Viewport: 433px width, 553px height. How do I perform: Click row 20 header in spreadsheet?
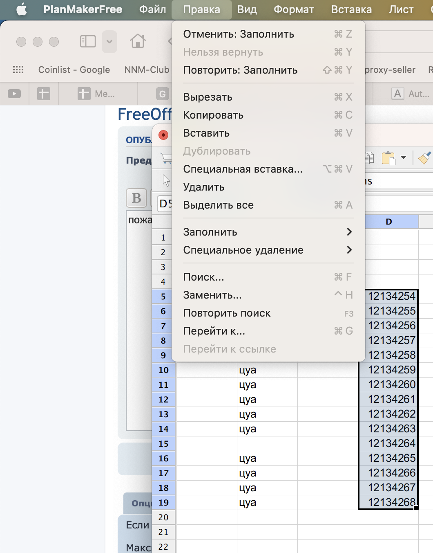[163, 517]
